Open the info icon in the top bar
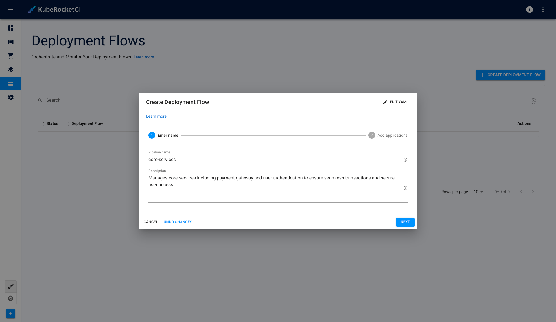This screenshot has height=322, width=556. pyautogui.click(x=529, y=10)
